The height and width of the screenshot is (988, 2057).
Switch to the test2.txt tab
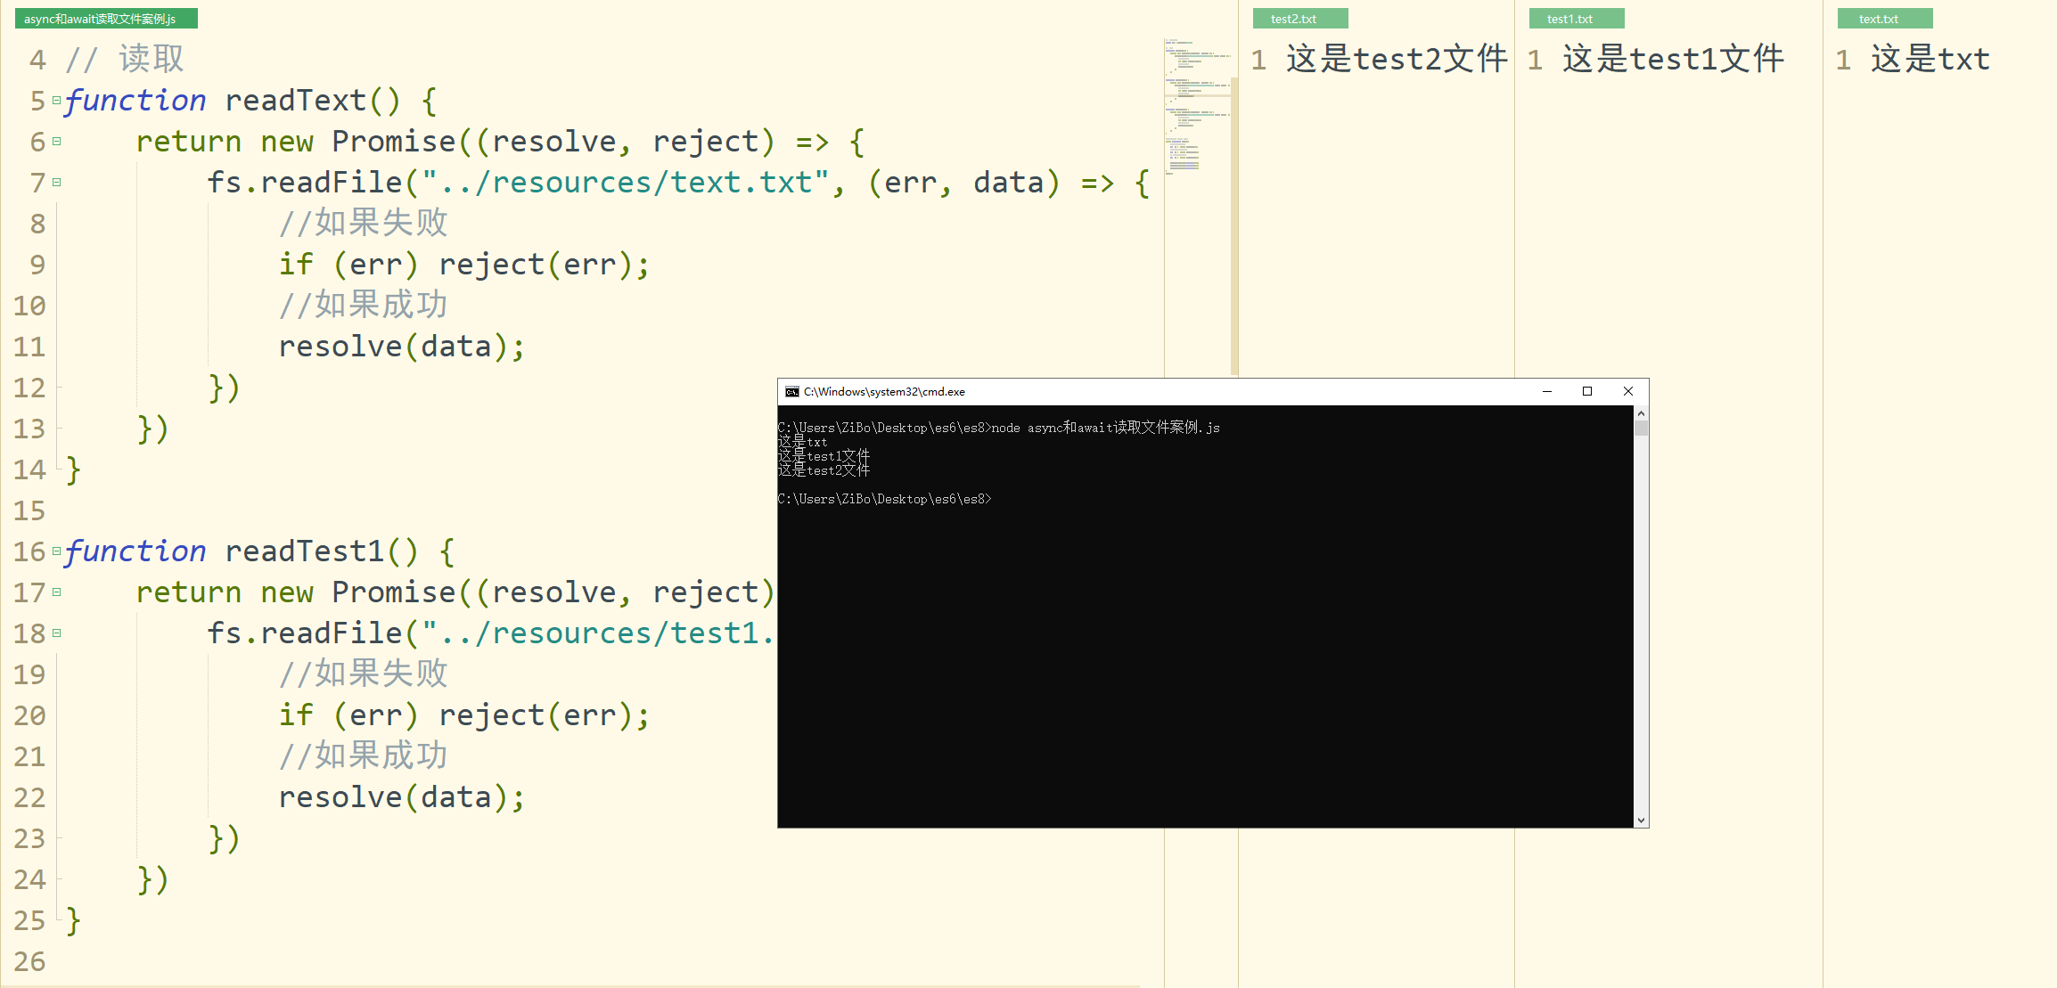[x=1299, y=19]
